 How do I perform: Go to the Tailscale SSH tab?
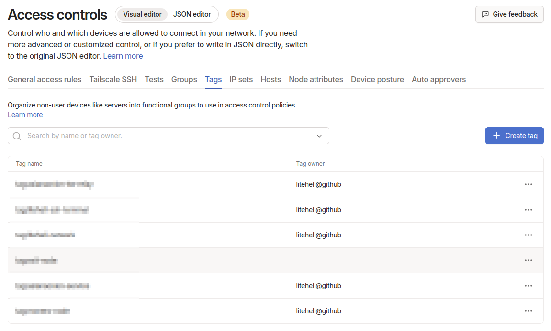tap(113, 80)
